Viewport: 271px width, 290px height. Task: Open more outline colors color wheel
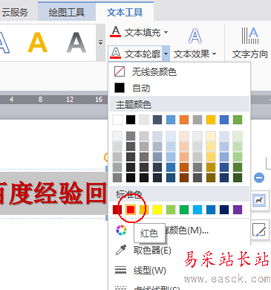[121, 231]
